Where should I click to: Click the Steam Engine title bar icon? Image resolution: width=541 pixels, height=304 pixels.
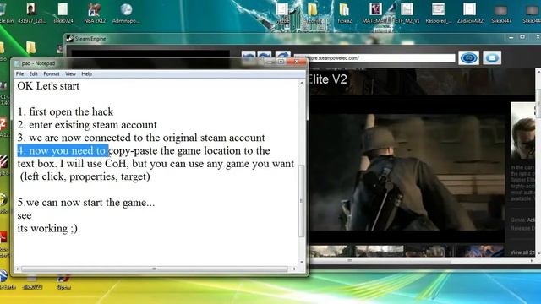(x=69, y=39)
